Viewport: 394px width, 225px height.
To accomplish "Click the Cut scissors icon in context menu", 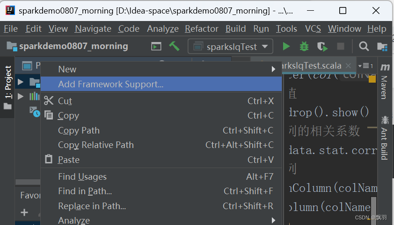I will click(49, 101).
